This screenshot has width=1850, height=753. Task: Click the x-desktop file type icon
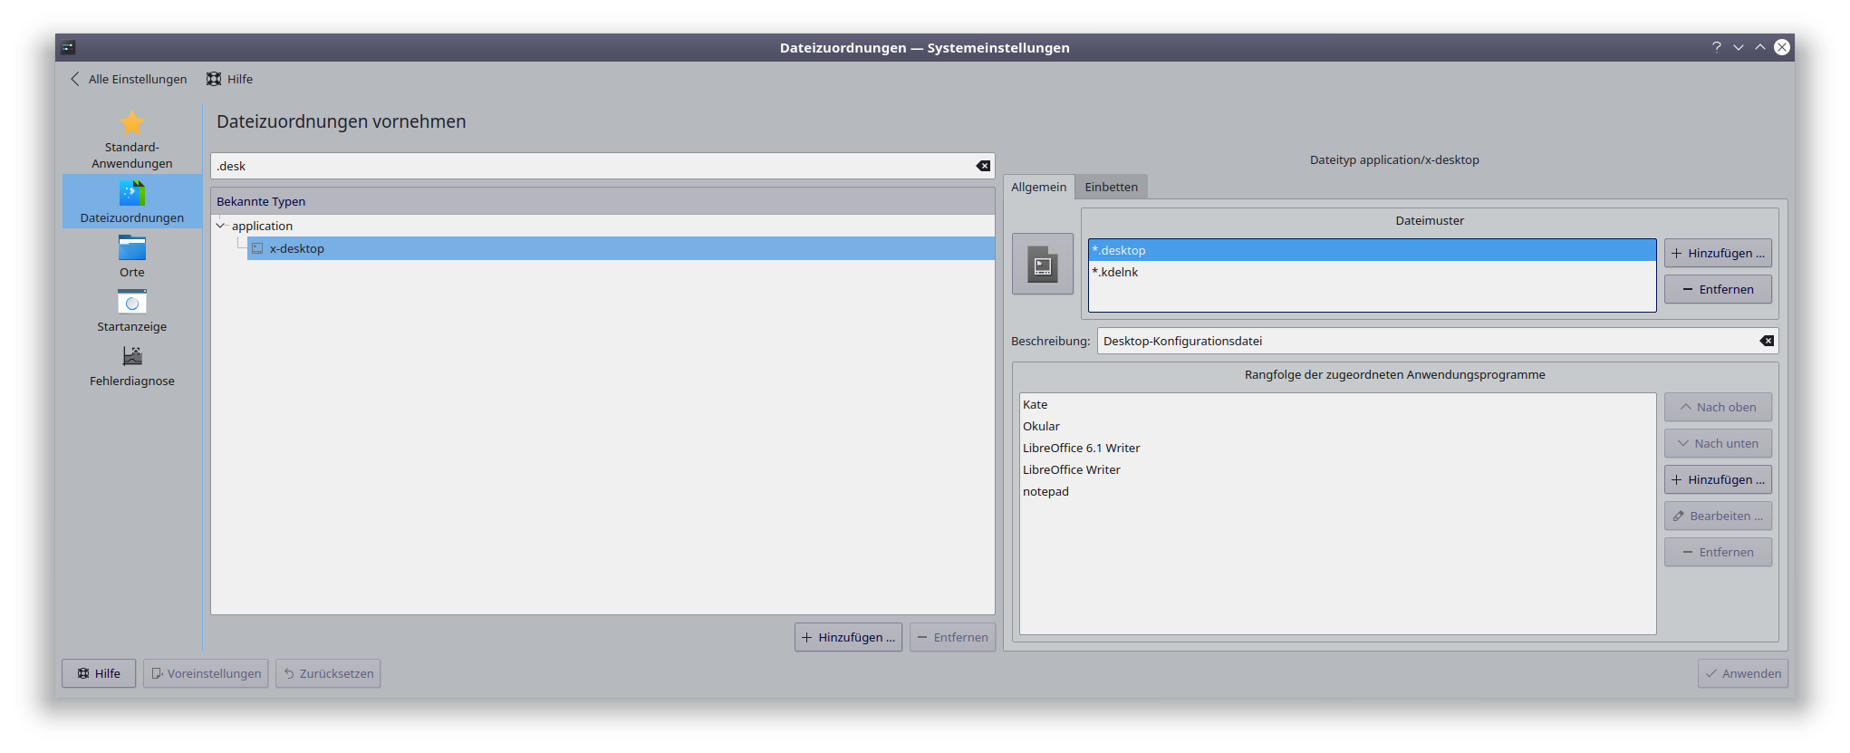click(x=257, y=248)
